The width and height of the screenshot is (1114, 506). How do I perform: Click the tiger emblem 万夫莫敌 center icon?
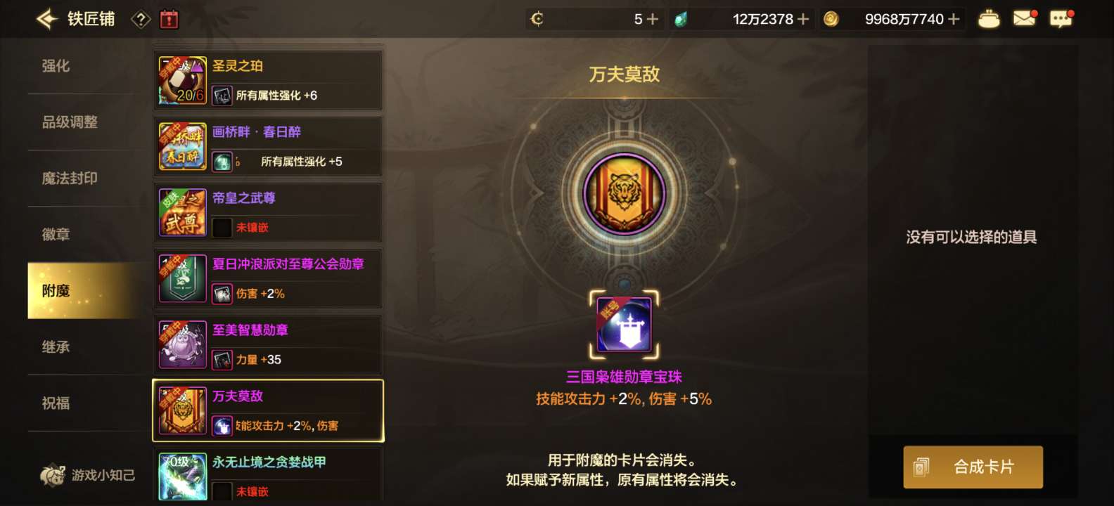tap(624, 193)
